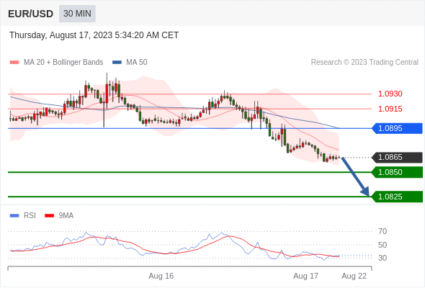
Task: Click the blue RSI legend swatch
Action: tap(14, 216)
